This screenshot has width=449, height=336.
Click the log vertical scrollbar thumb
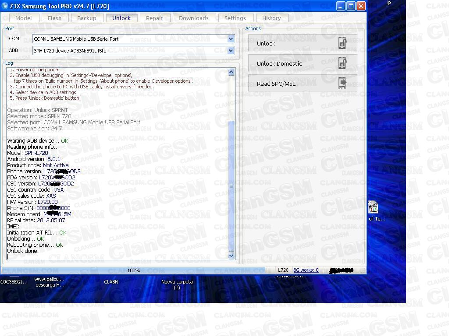pos(232,185)
